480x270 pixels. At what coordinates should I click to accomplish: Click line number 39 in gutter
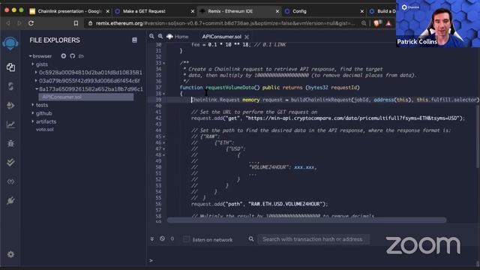158,100
